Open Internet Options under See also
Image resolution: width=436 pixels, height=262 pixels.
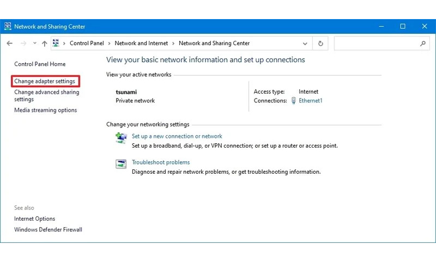click(x=34, y=218)
